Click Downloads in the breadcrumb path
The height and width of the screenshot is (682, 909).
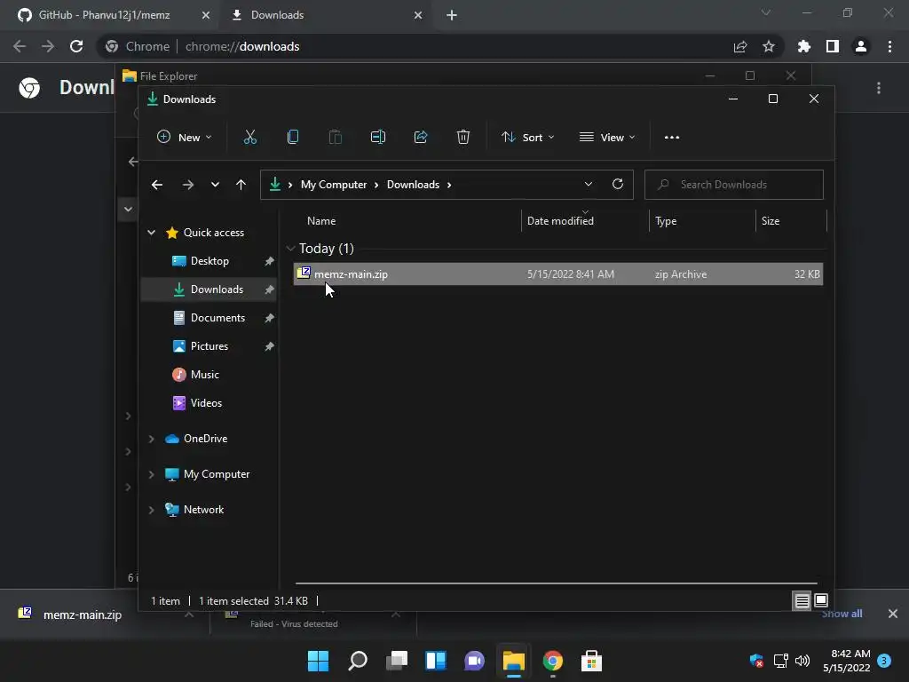pyautogui.click(x=413, y=185)
